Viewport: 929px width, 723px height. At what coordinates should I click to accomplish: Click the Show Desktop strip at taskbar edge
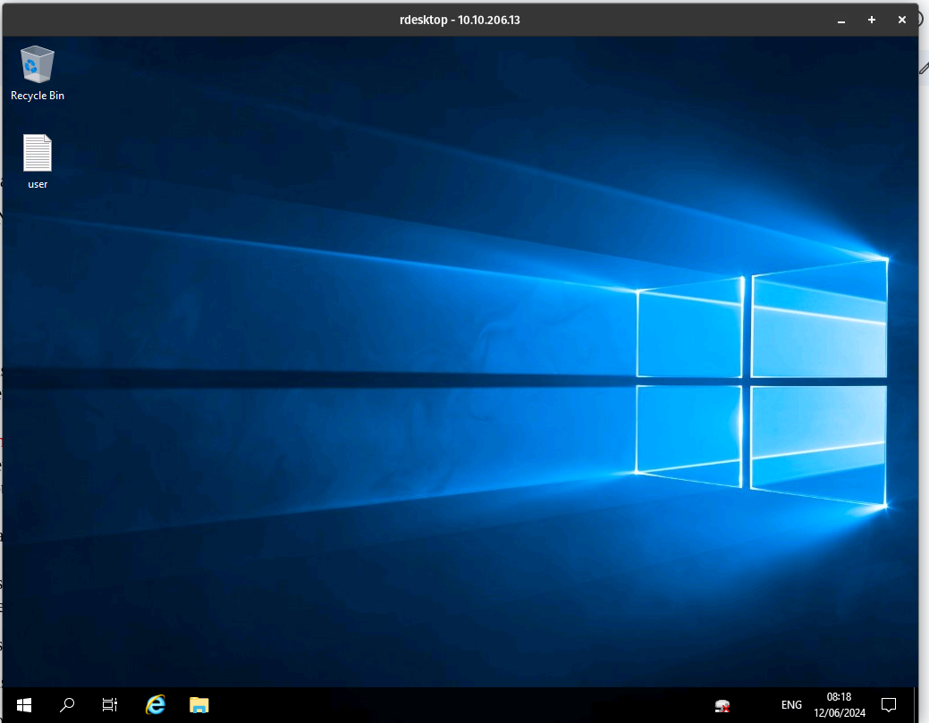[x=915, y=704]
